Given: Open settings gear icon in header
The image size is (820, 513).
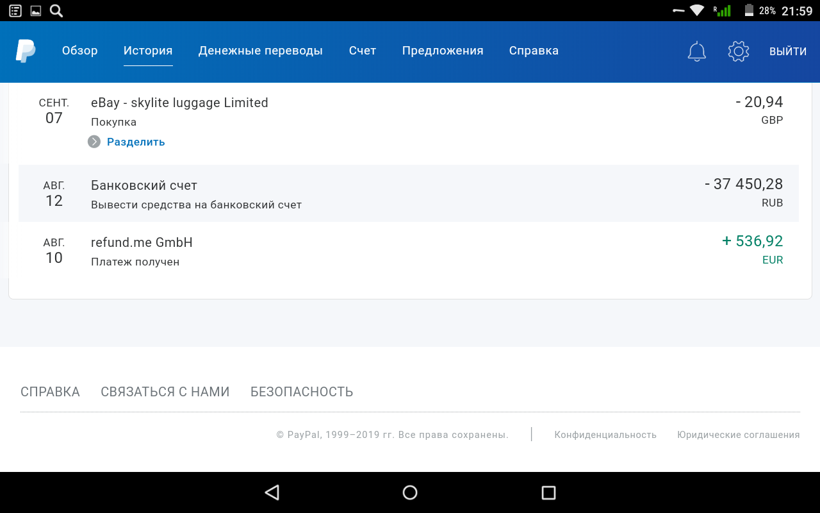Looking at the screenshot, I should point(739,51).
